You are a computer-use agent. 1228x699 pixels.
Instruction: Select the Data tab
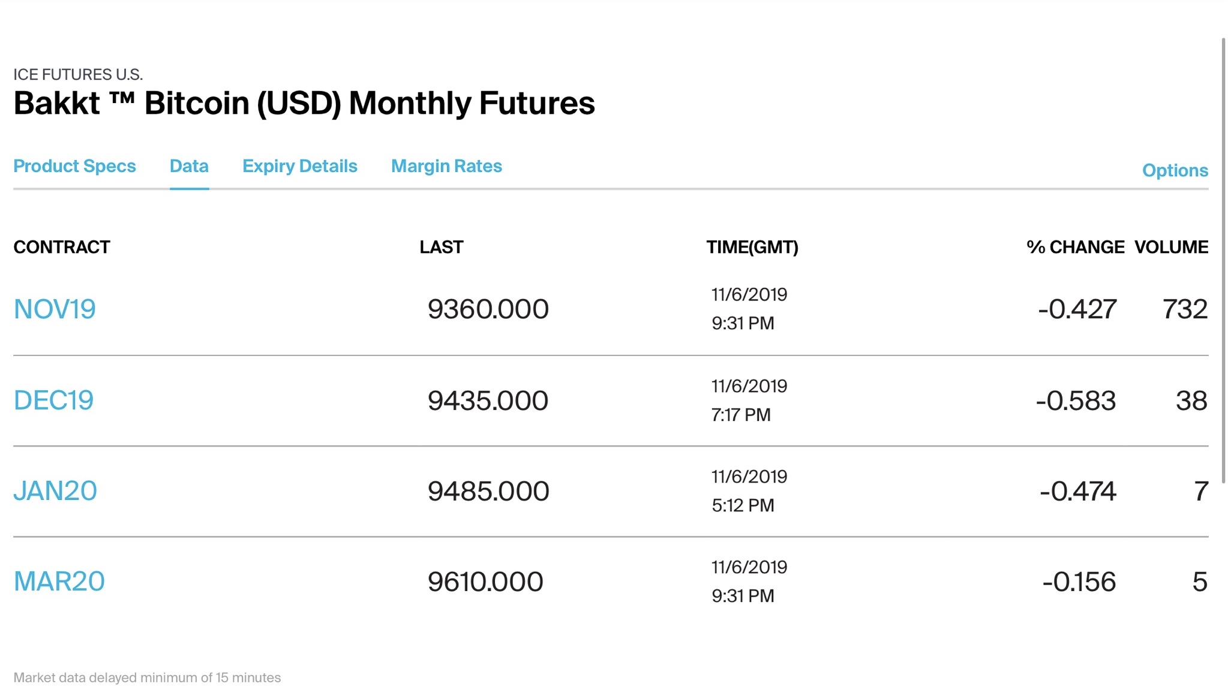(189, 166)
